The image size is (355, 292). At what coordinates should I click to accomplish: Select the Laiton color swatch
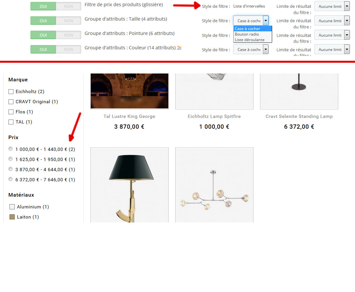[12, 217]
